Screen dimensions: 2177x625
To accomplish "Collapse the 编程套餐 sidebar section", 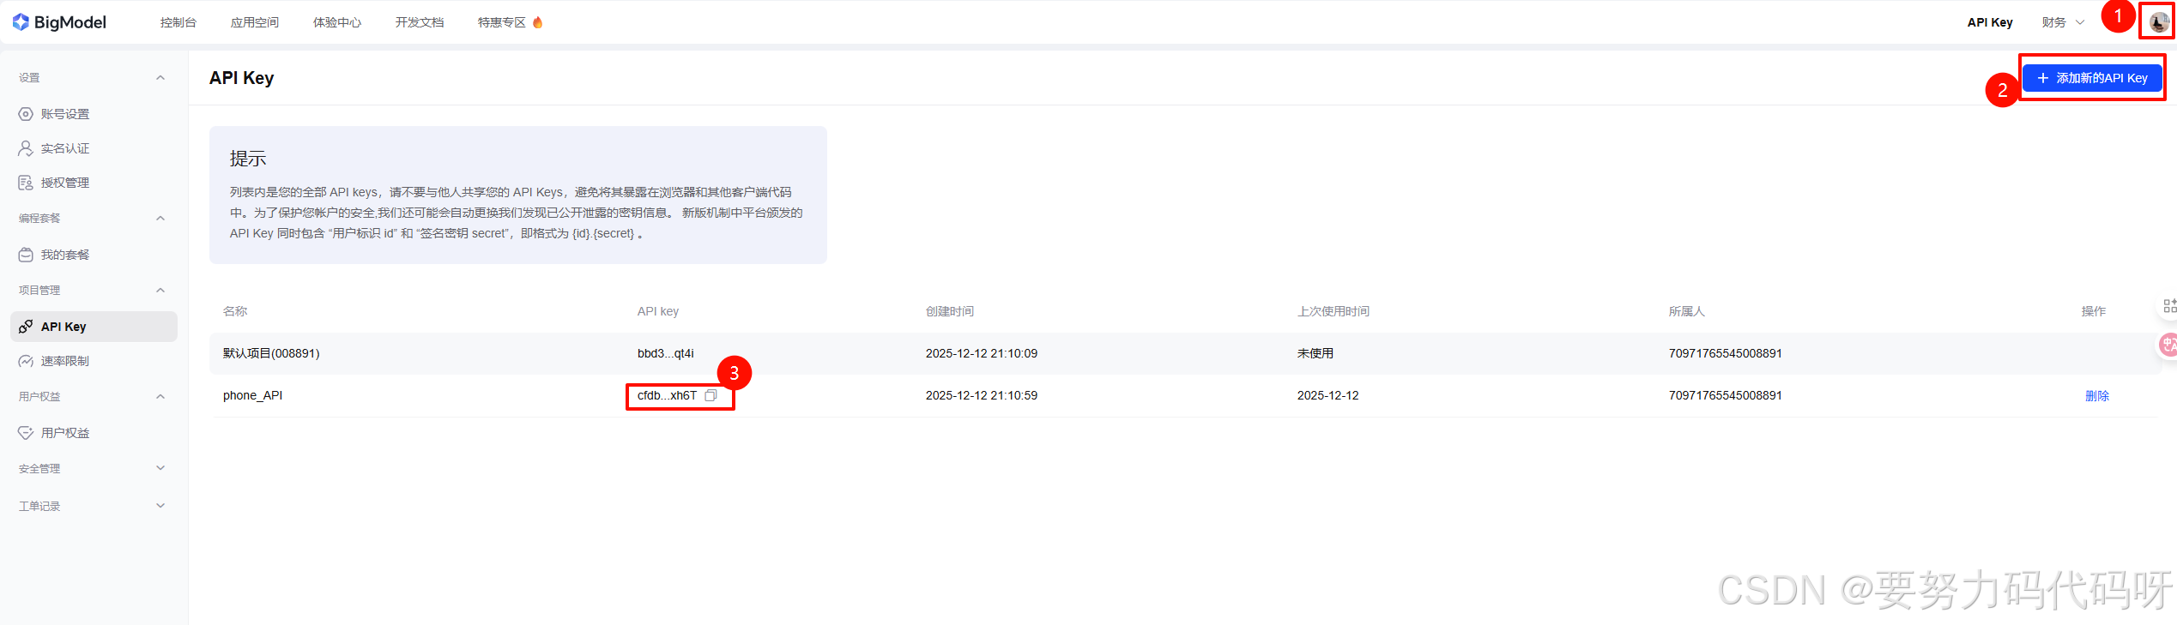I will click(160, 219).
